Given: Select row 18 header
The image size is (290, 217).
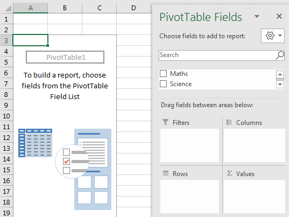Looking at the screenshot, I should point(6,202).
